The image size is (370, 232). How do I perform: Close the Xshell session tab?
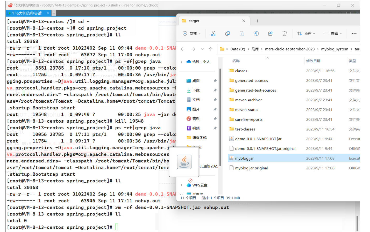[x=48, y=13]
